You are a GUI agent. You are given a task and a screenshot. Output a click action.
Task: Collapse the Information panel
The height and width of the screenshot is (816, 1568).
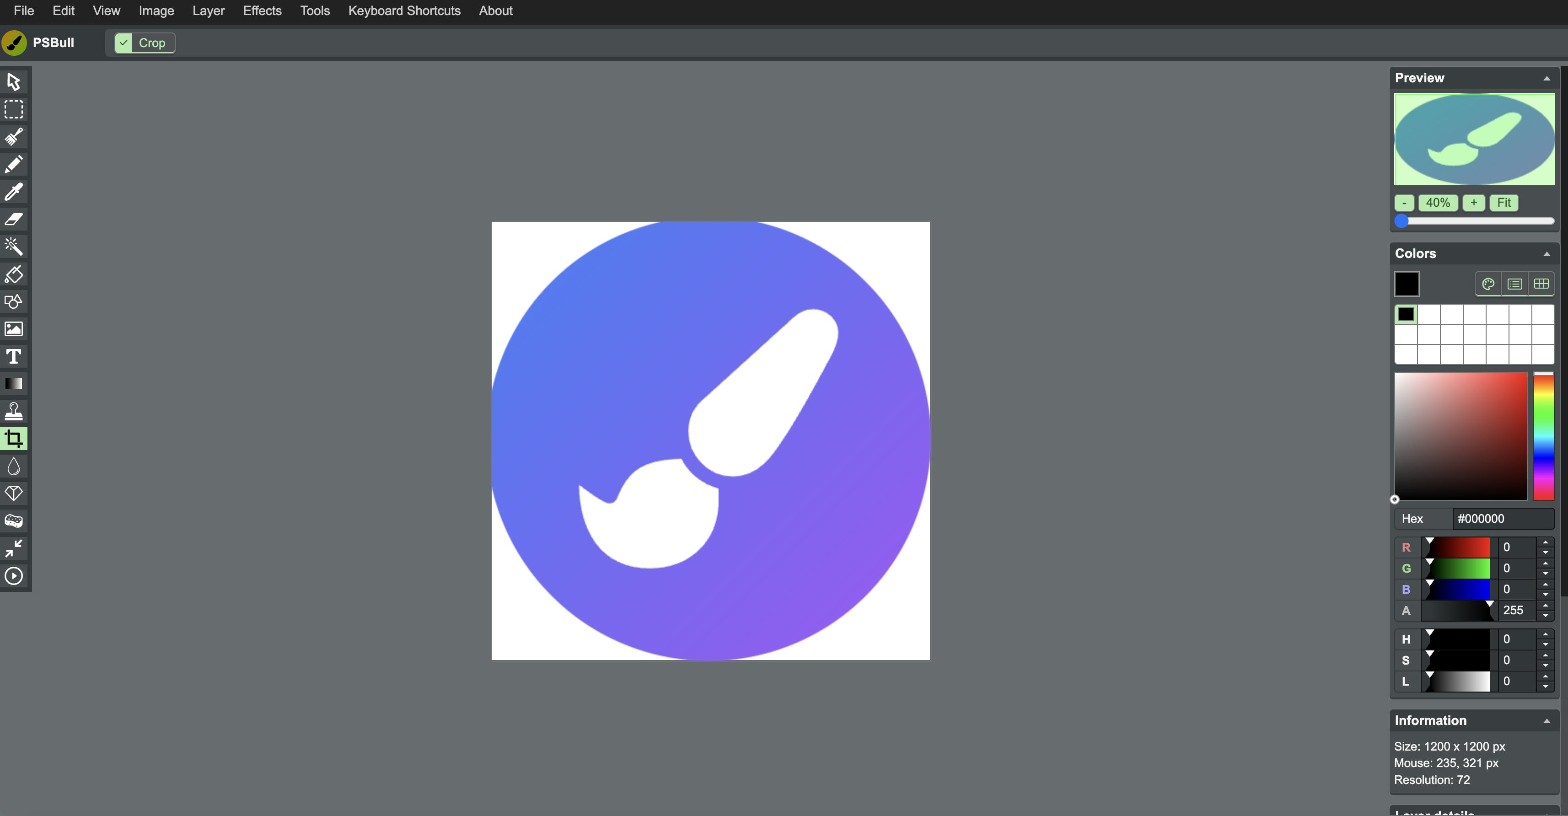1546,721
